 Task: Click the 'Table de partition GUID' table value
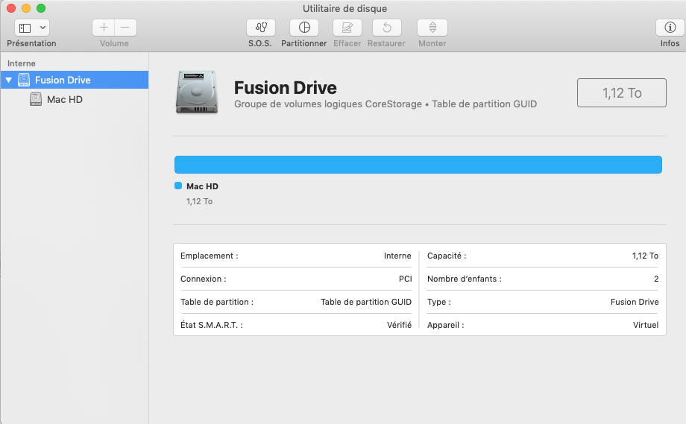click(366, 302)
